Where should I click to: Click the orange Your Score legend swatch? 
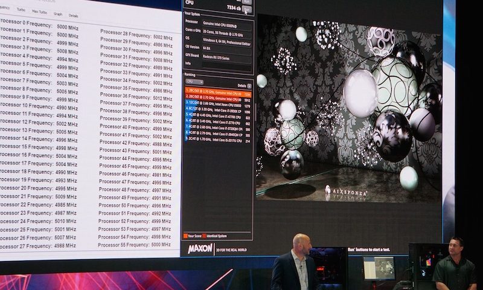coord(185,236)
